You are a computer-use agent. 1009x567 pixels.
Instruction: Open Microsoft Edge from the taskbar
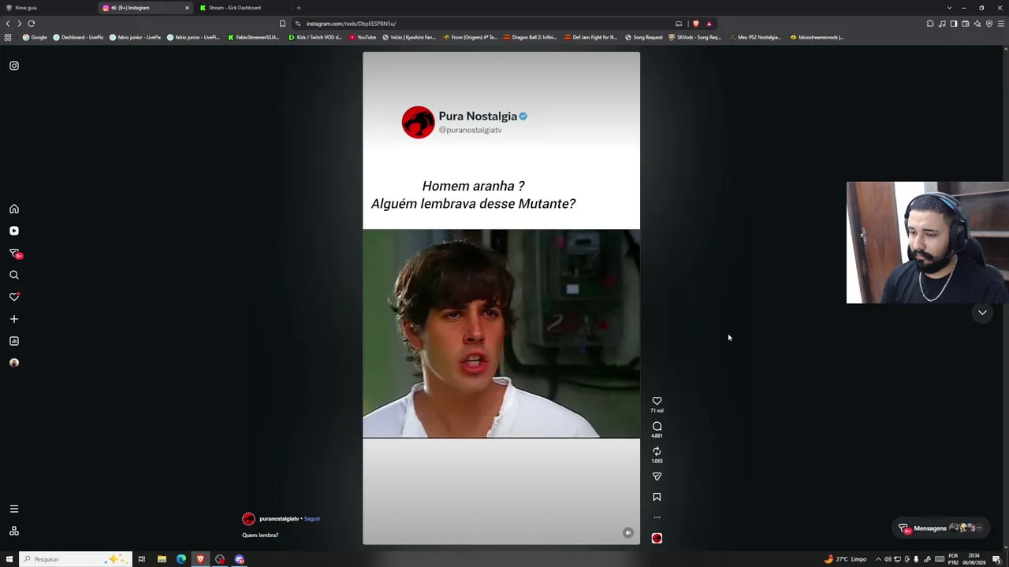(181, 559)
